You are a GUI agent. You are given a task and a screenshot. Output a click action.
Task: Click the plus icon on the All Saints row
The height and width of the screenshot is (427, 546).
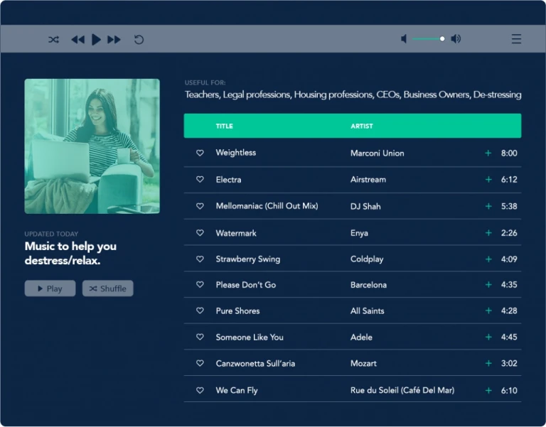(488, 310)
